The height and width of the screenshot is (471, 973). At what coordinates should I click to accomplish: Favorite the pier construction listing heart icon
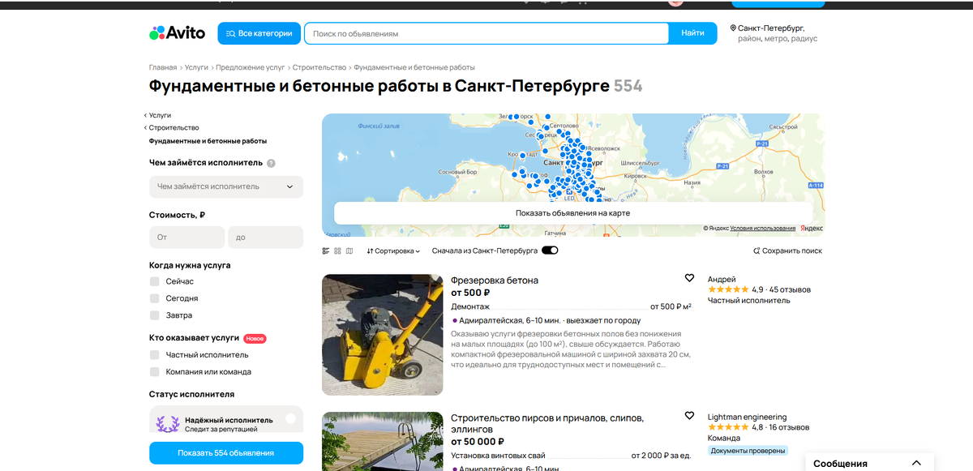690,416
